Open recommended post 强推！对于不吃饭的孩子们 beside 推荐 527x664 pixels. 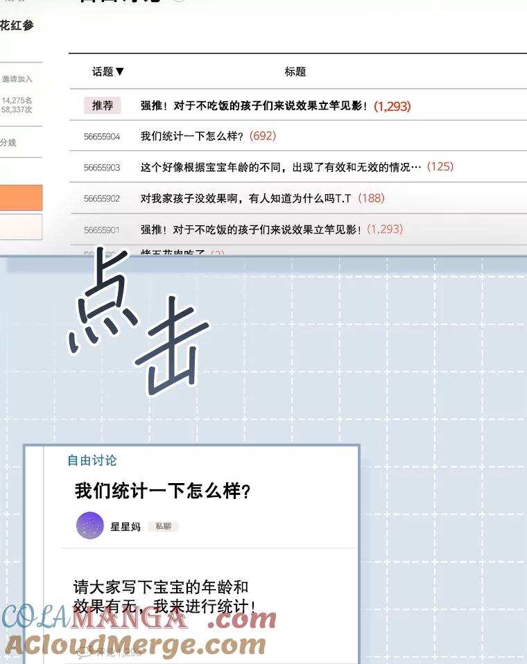[x=254, y=106]
